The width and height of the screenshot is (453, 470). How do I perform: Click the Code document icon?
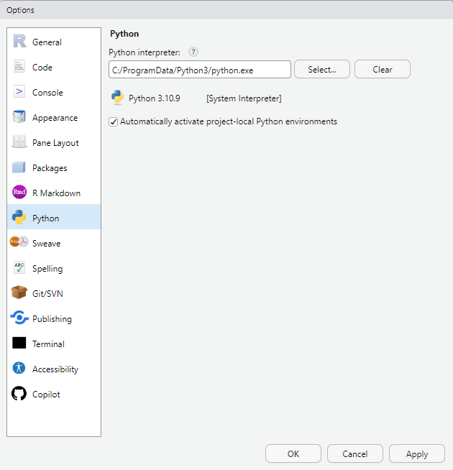coord(19,67)
